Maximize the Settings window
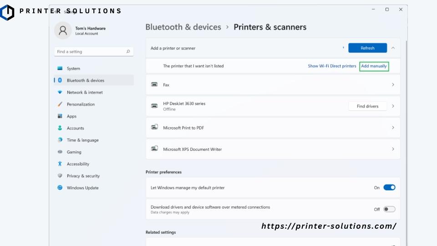This screenshot has height=246, width=437. pyautogui.click(x=387, y=10)
